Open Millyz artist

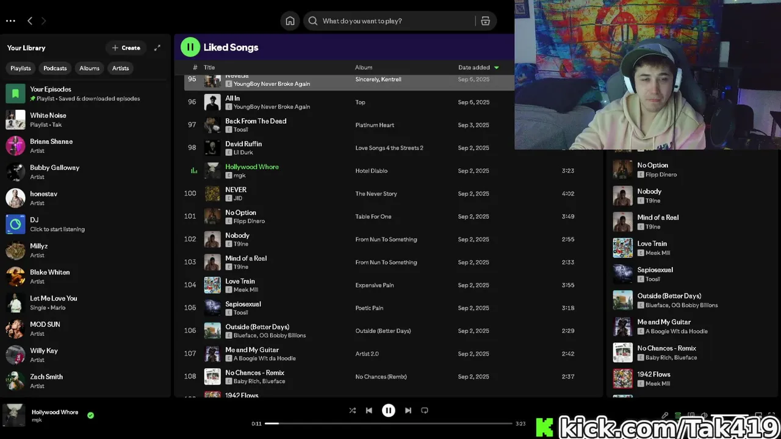[85, 251]
